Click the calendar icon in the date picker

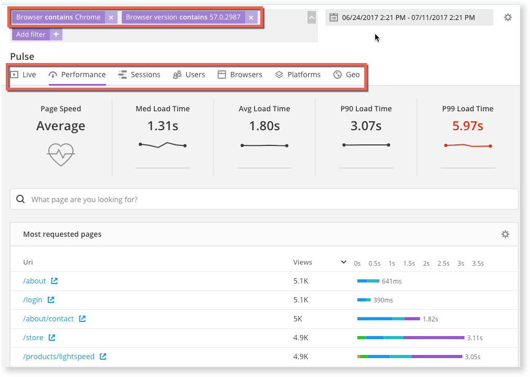[x=333, y=17]
